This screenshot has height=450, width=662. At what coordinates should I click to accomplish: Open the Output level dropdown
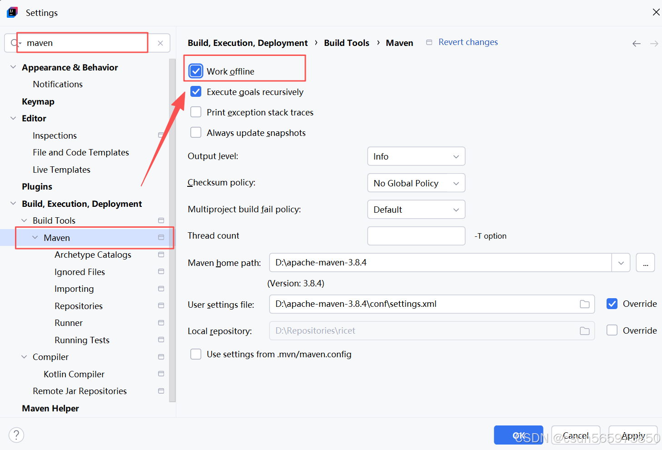click(416, 156)
